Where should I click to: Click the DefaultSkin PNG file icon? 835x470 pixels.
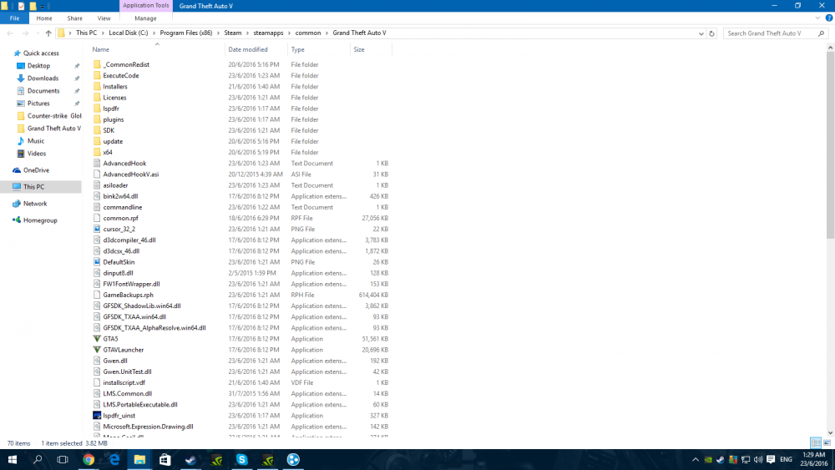(x=97, y=262)
